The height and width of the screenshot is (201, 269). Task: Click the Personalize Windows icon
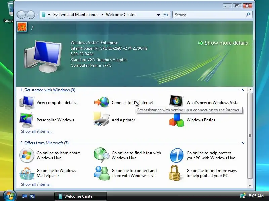(26, 120)
